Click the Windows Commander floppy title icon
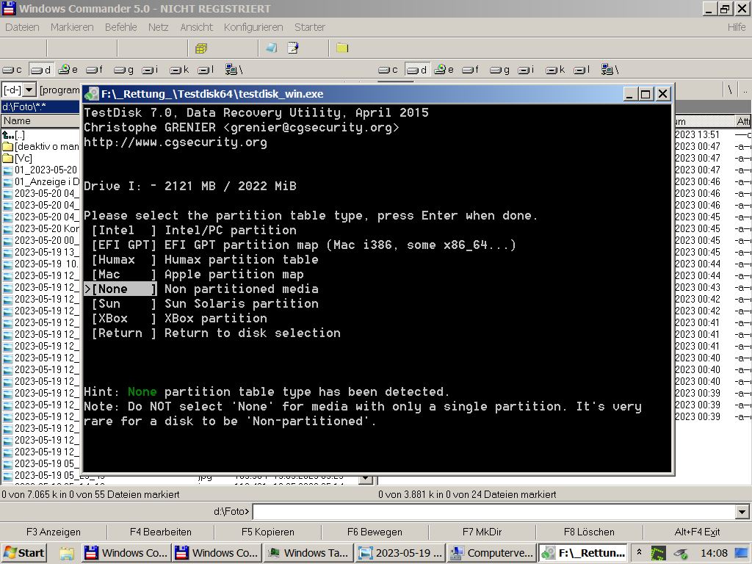 tap(9, 8)
